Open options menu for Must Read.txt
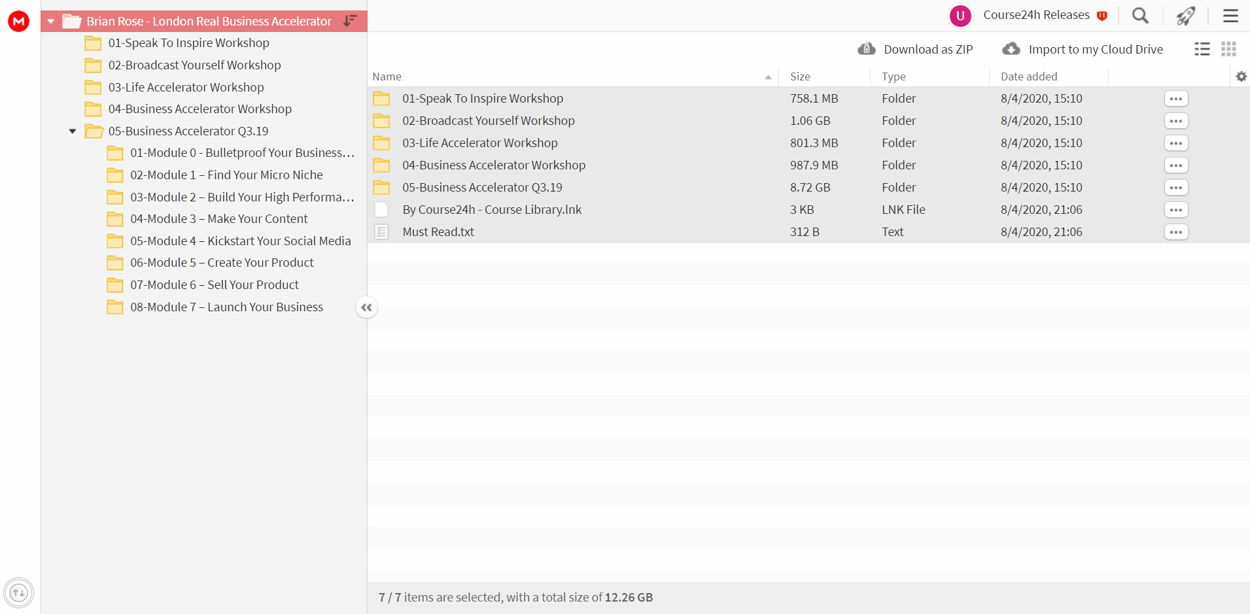The width and height of the screenshot is (1250, 614). [1176, 232]
